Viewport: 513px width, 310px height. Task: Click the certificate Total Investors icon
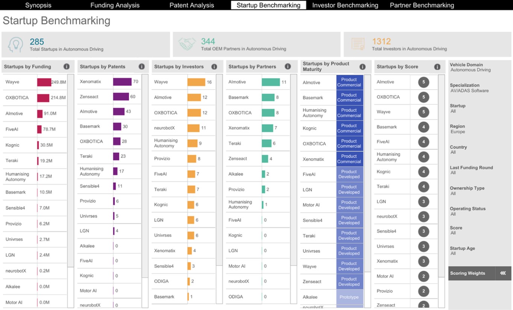tap(358, 44)
